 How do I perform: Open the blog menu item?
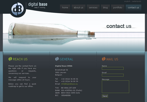(105, 8)
